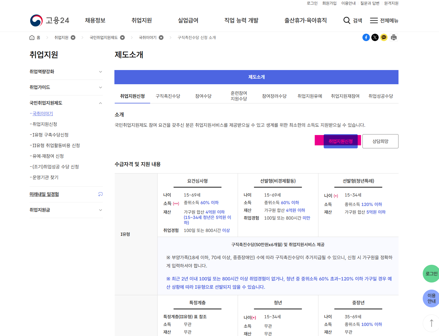The width and height of the screenshot is (439, 336).
Task: Open 취업지원신청 sidebar link
Action: click(45, 124)
